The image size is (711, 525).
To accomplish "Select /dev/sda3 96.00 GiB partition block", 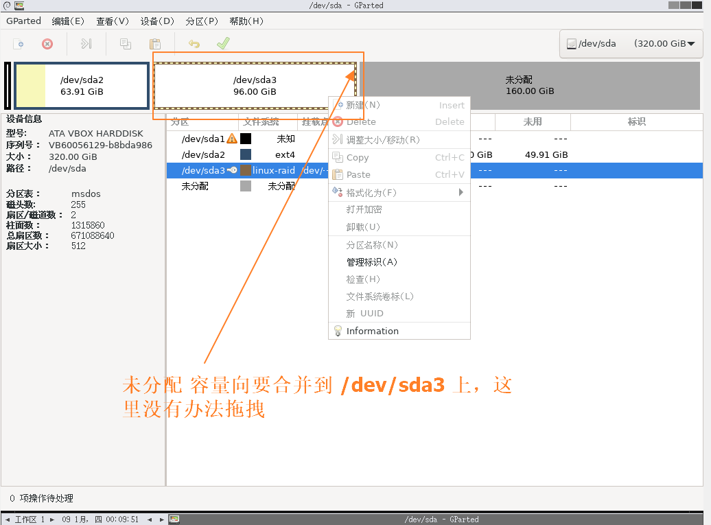I will coord(255,86).
